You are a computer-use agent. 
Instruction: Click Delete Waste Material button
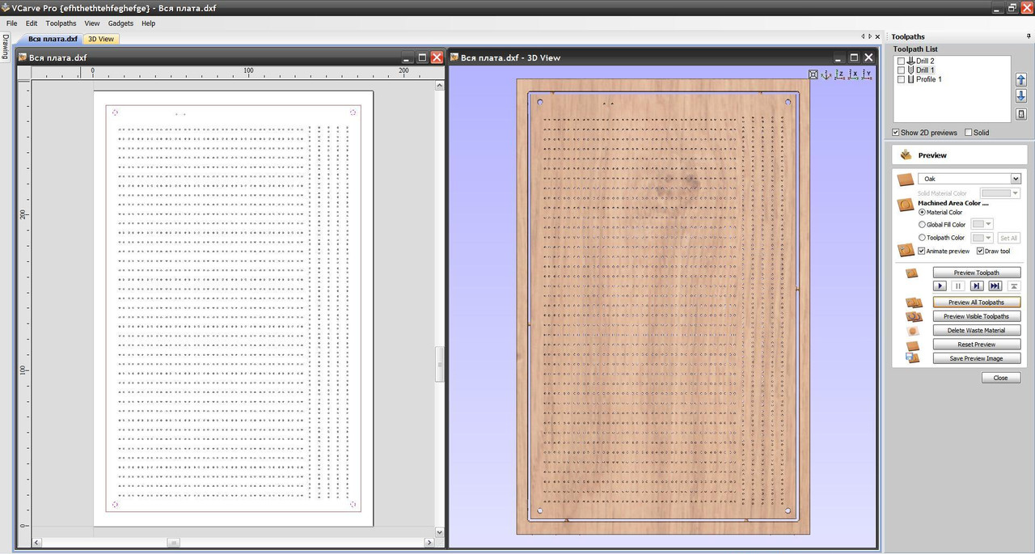click(x=977, y=330)
